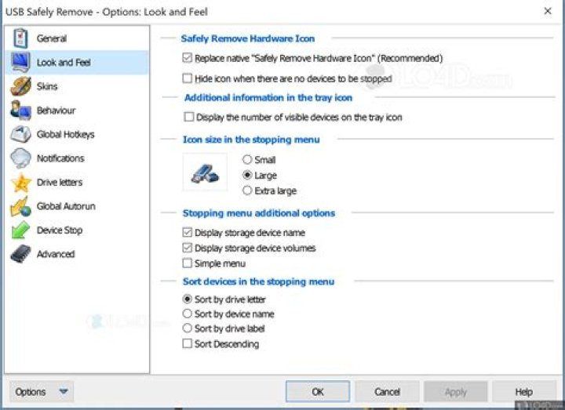
Task: Confirm with the OK button
Action: (x=318, y=392)
